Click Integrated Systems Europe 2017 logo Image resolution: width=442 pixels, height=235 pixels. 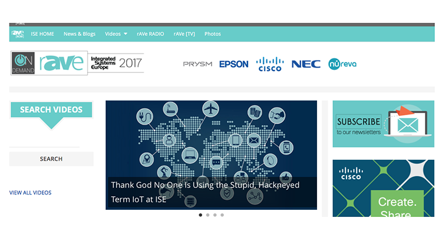point(116,63)
